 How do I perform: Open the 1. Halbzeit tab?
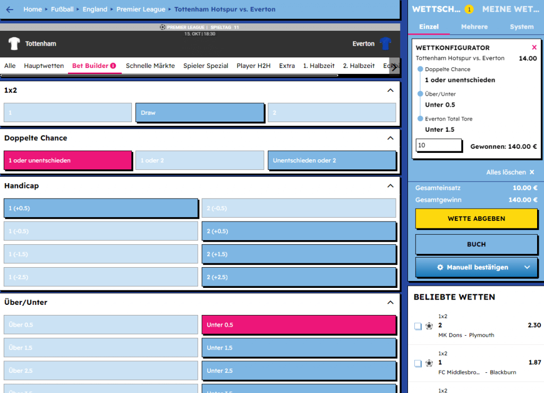pos(319,66)
